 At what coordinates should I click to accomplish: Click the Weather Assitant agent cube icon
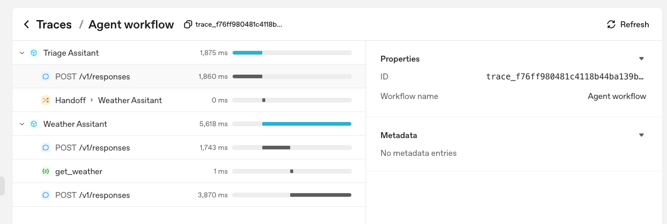pyautogui.click(x=34, y=124)
